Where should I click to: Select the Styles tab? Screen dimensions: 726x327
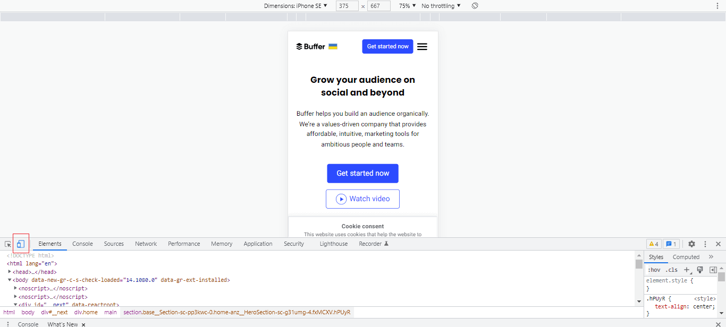pyautogui.click(x=656, y=257)
